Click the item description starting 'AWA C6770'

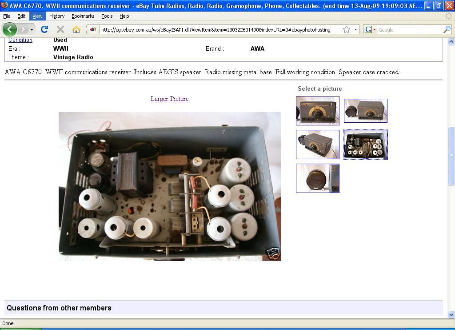(202, 72)
